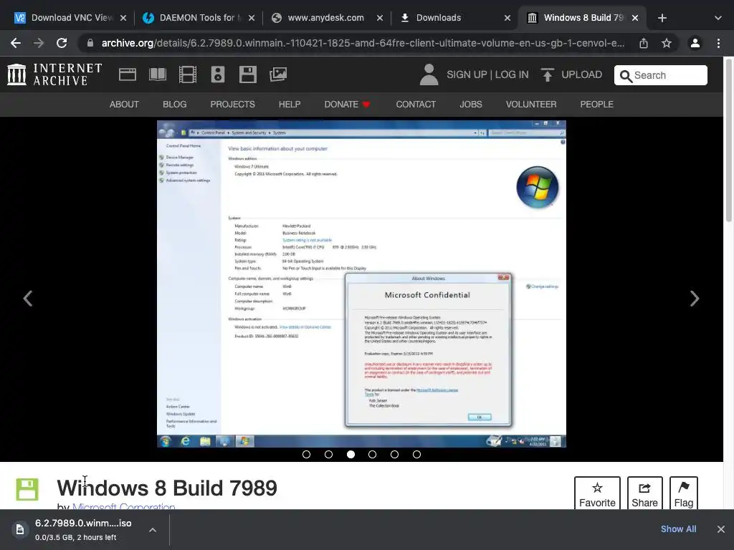Click the Flag button
The width and height of the screenshot is (734, 550).
click(683, 493)
